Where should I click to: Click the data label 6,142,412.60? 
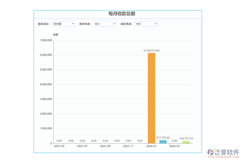151,50
